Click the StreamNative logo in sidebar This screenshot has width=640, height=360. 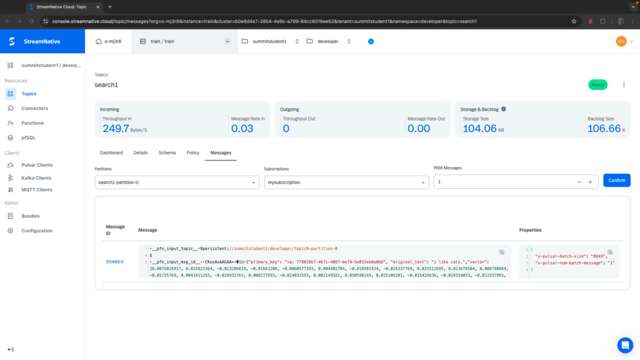[12, 41]
